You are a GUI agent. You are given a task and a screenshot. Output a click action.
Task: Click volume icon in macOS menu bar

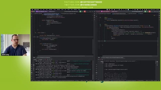(135, 9)
